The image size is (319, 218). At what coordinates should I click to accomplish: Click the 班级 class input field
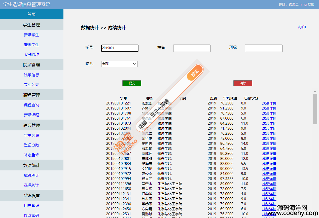click(264, 48)
